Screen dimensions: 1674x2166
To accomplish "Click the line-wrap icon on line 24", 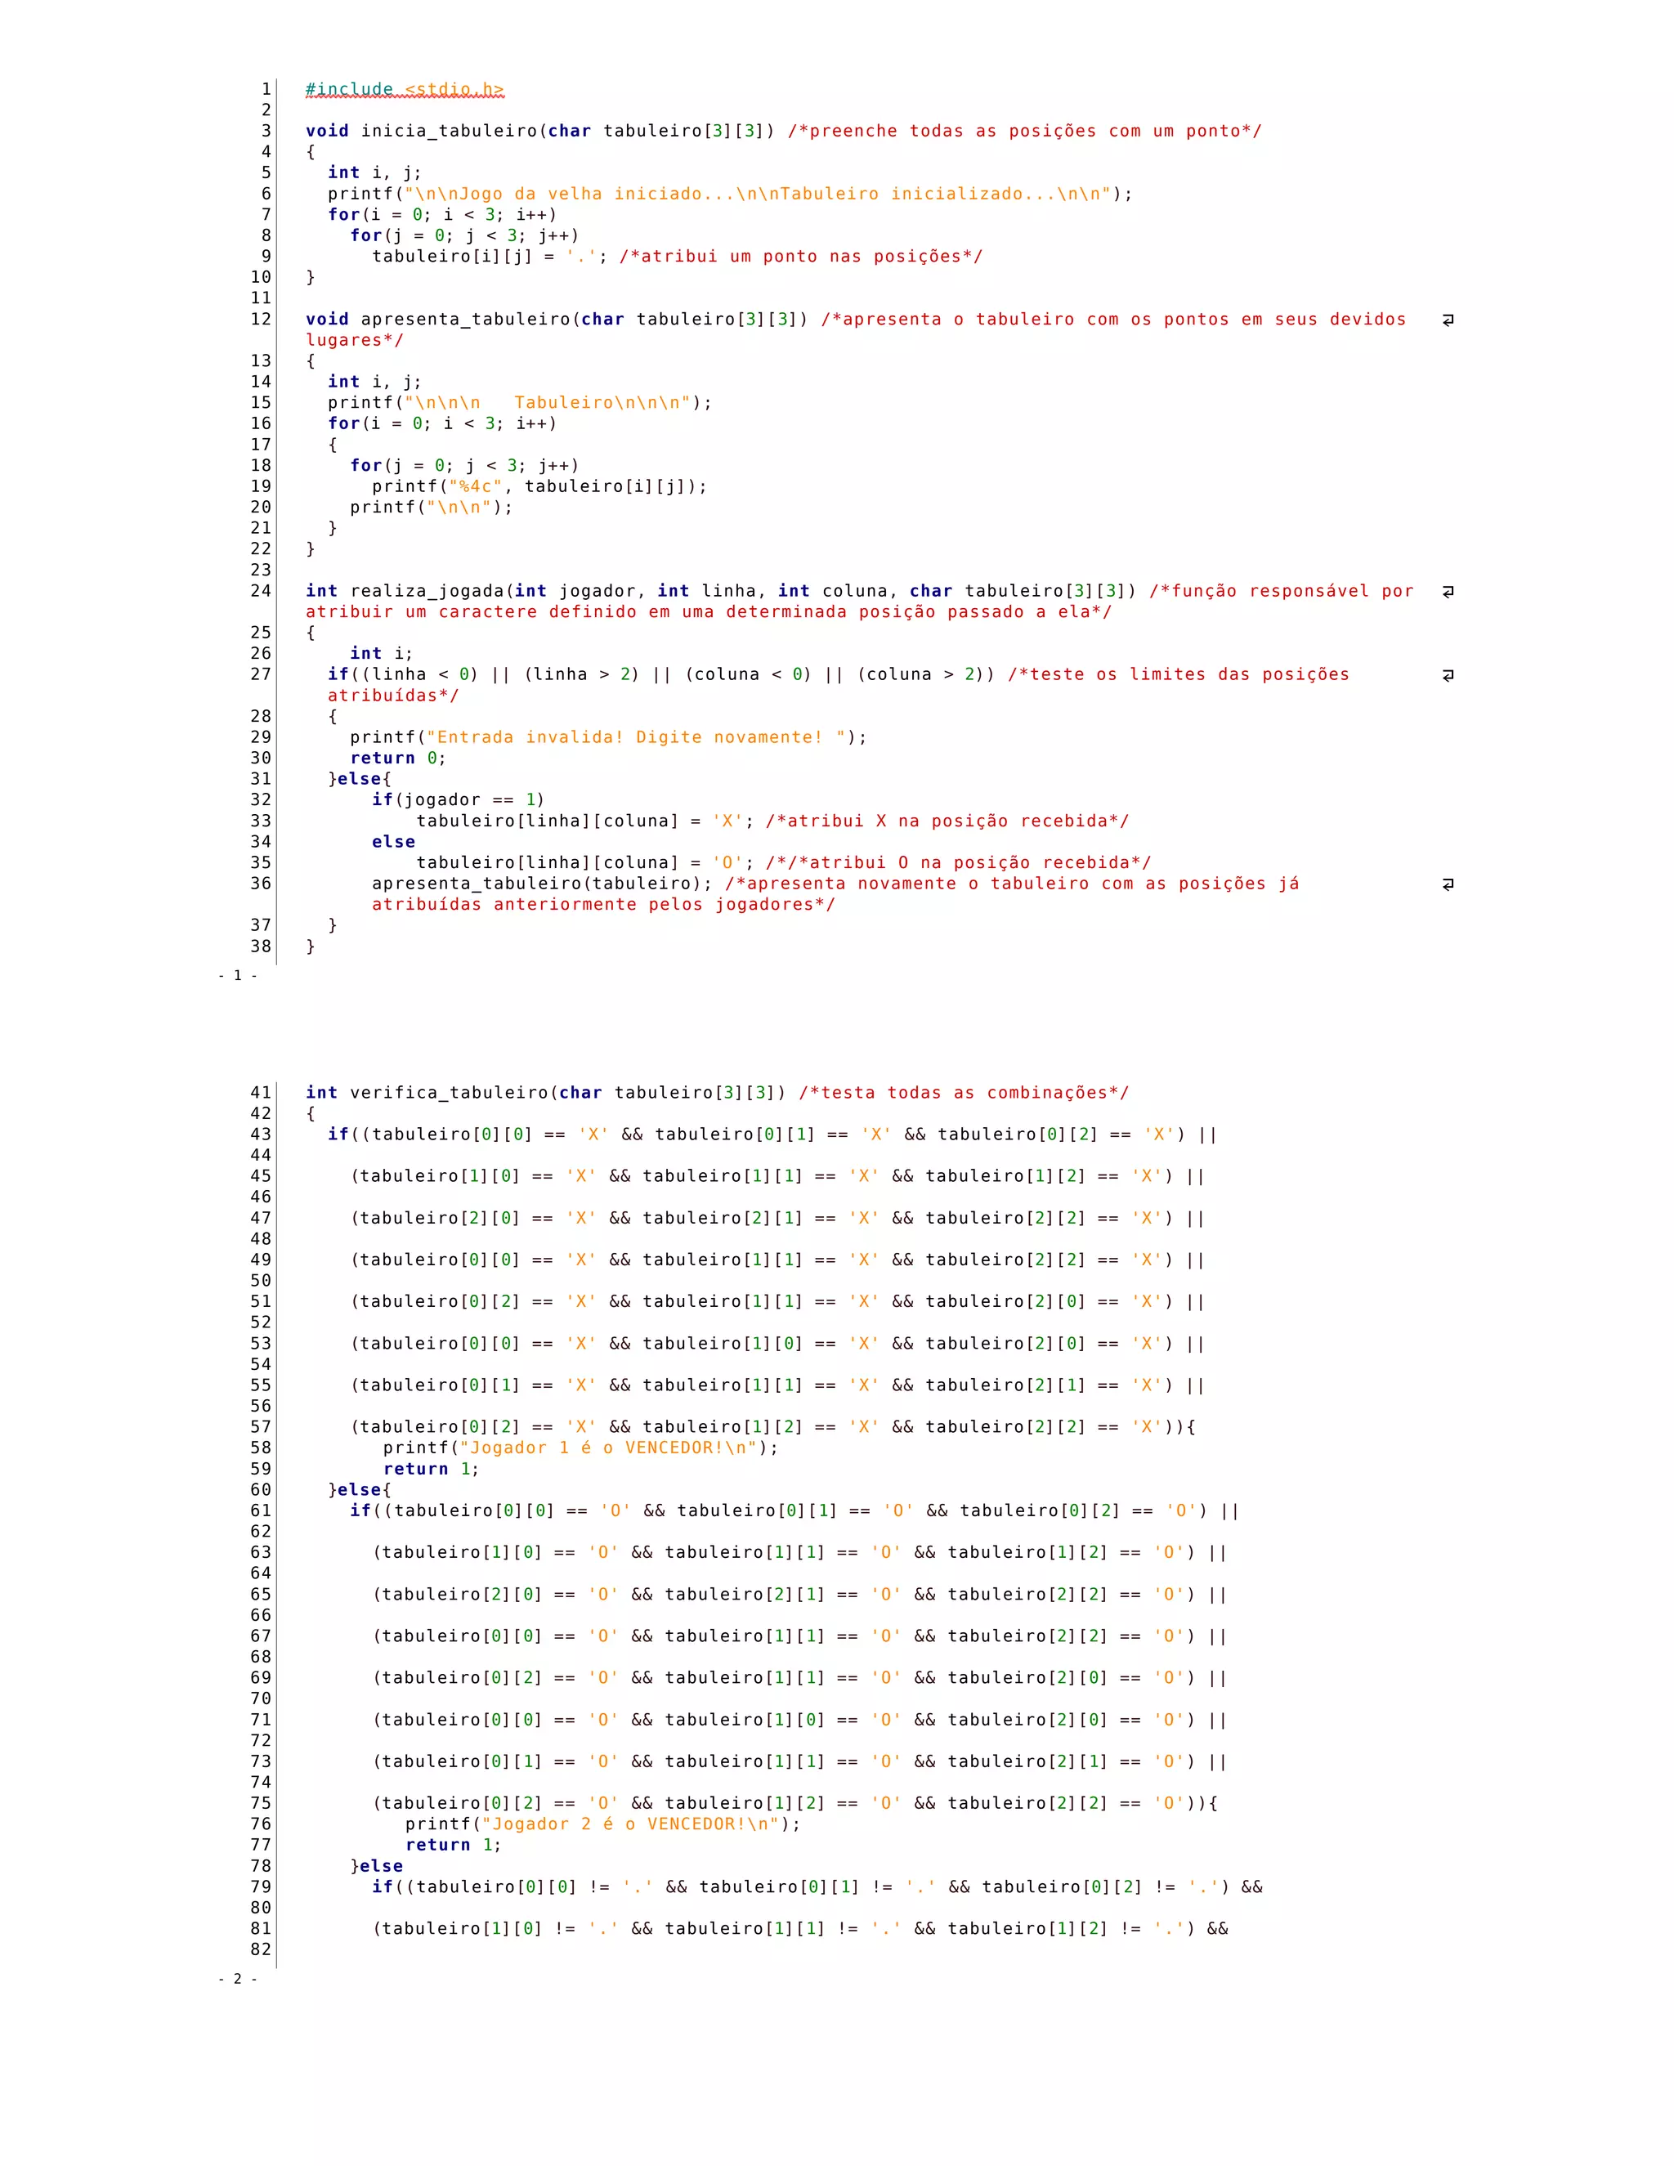I will (x=1448, y=591).
